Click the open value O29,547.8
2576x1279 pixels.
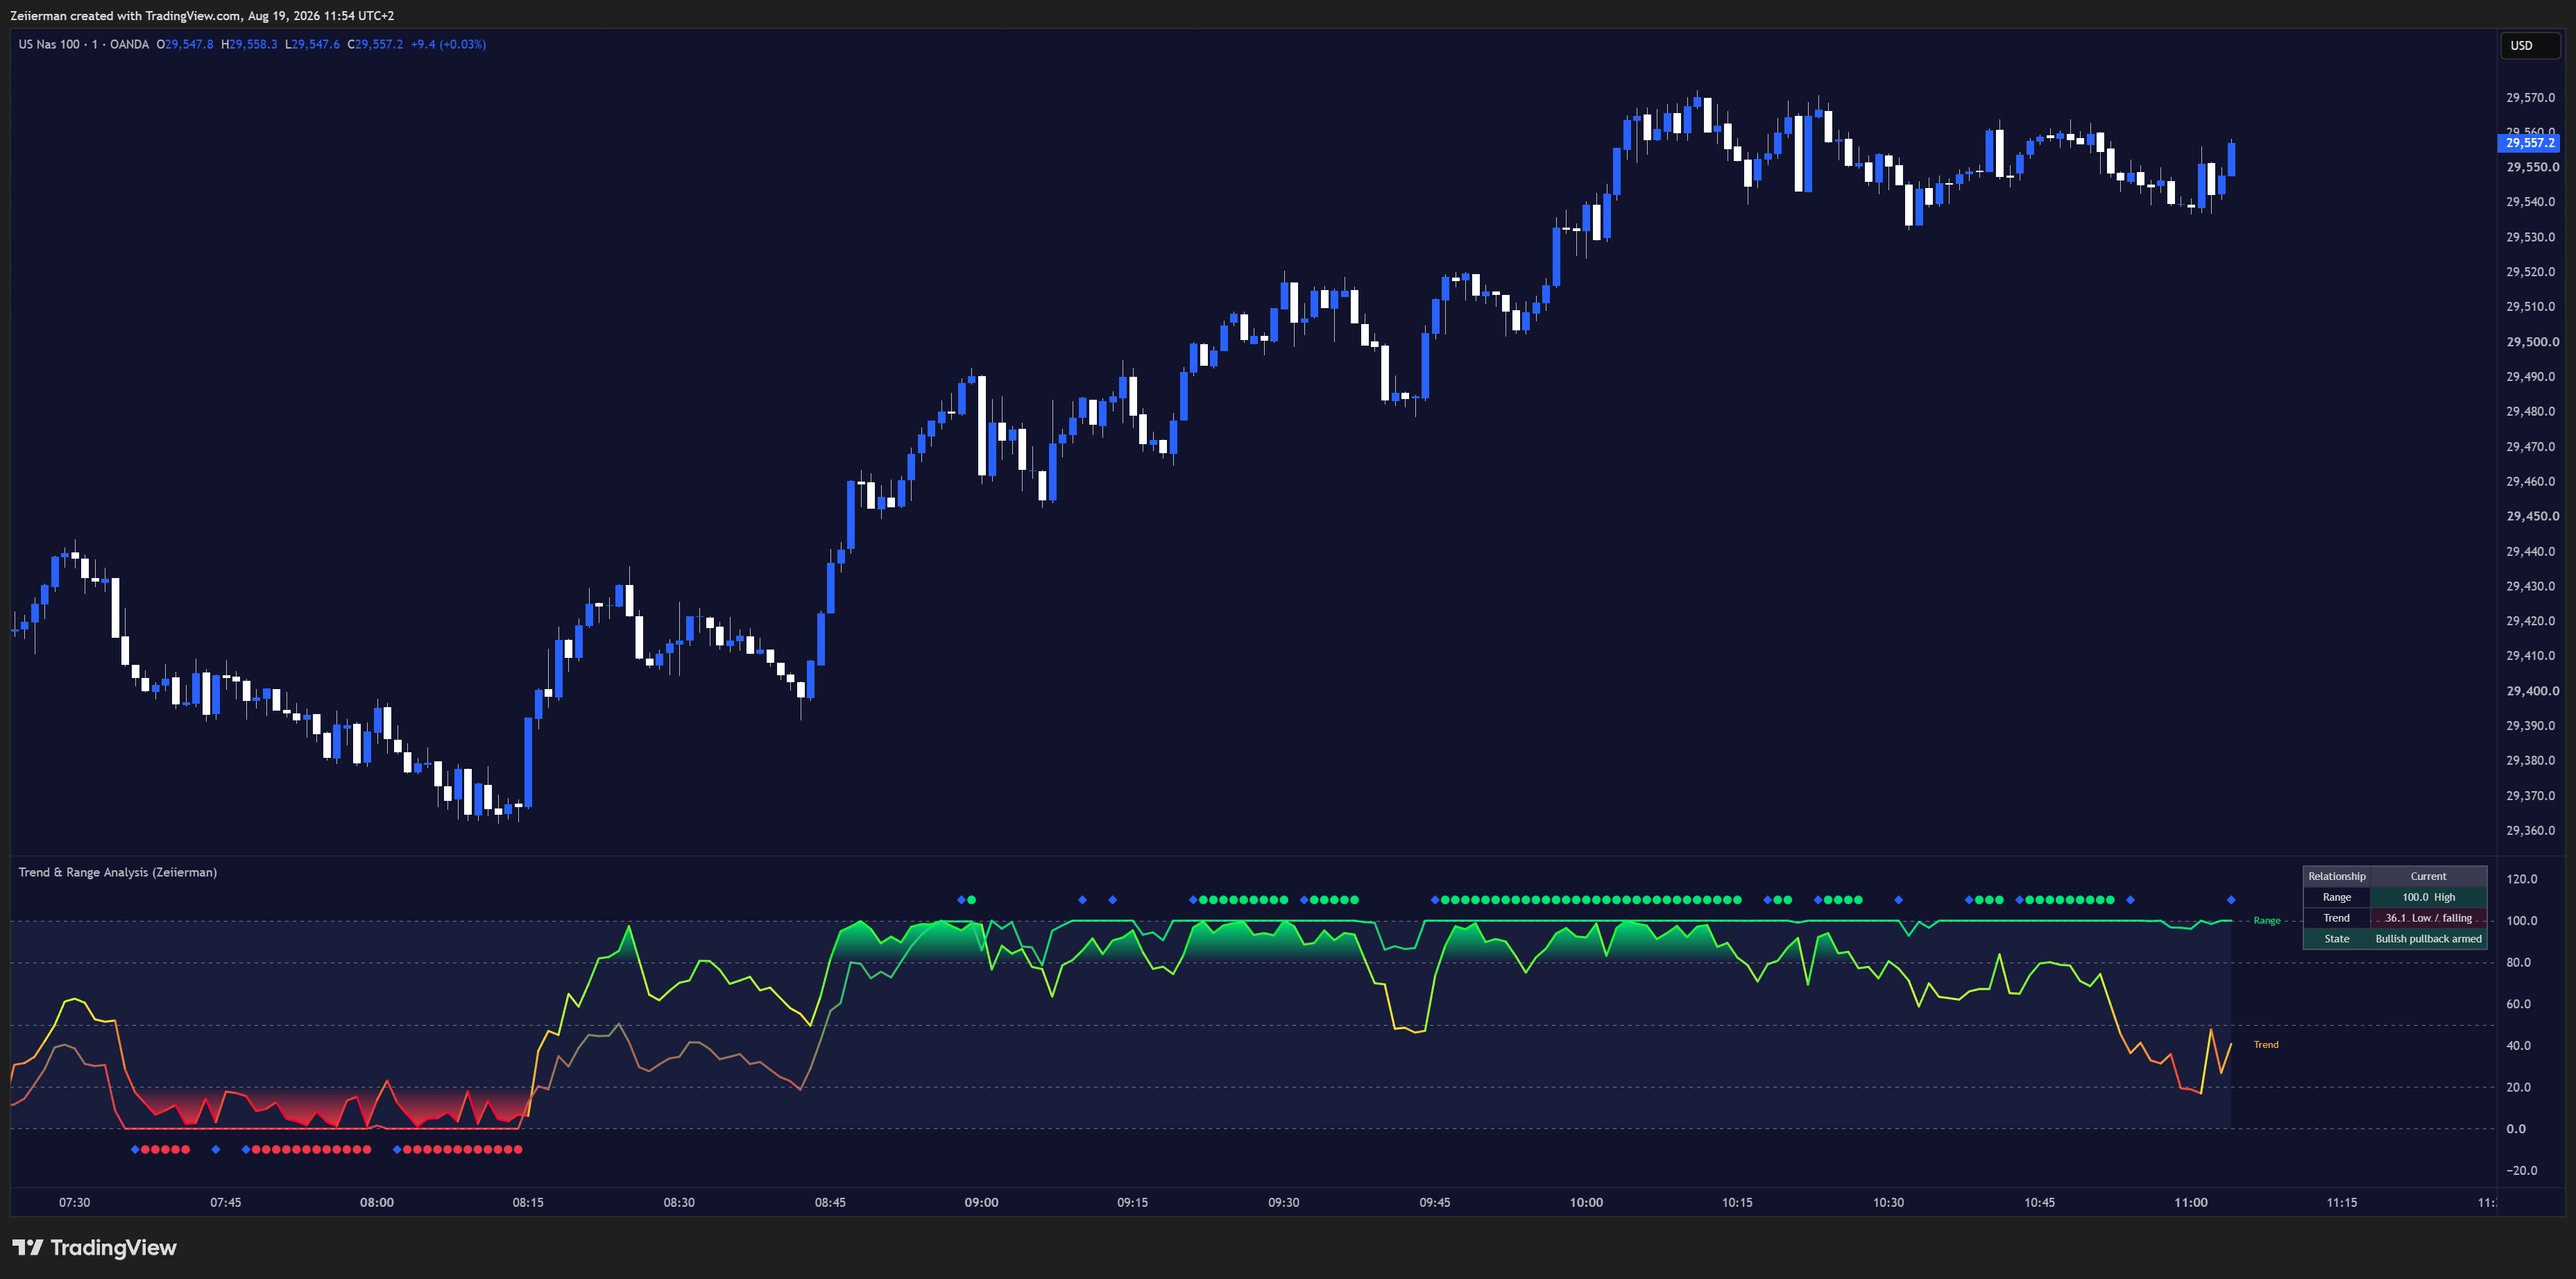pyautogui.click(x=185, y=44)
